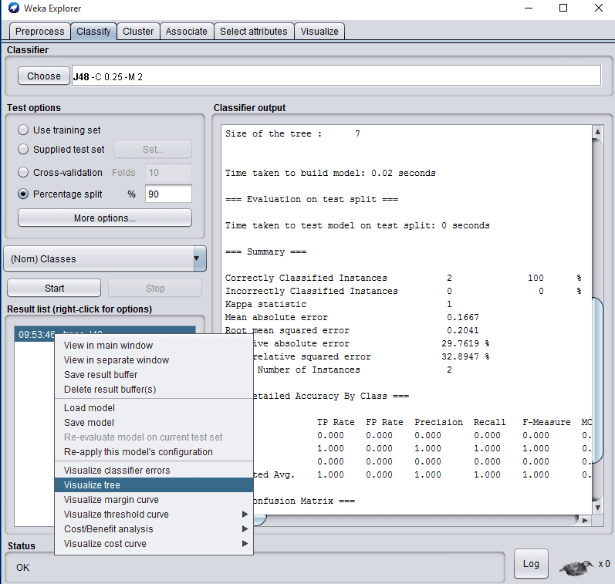Click the Weka bird status icon near Log
Viewport: 615px width, 584px height.
pos(576,567)
